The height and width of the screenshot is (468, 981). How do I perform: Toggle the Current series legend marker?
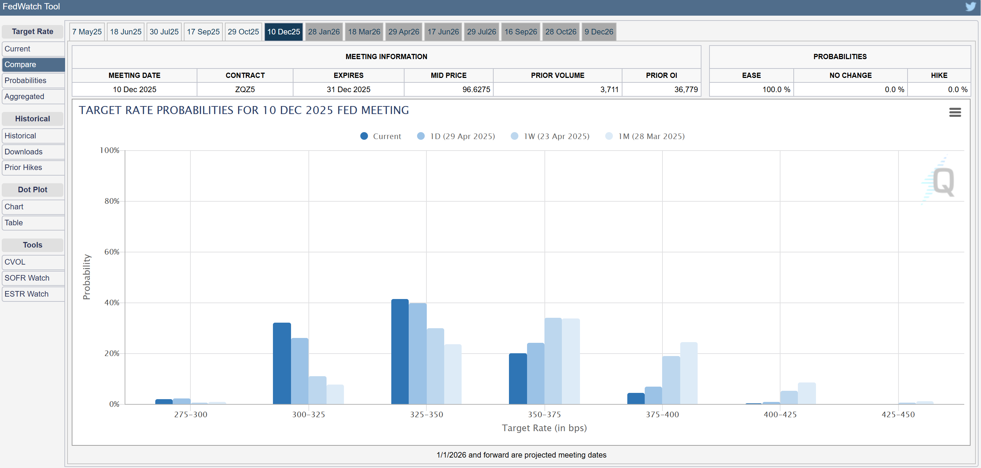pos(364,136)
